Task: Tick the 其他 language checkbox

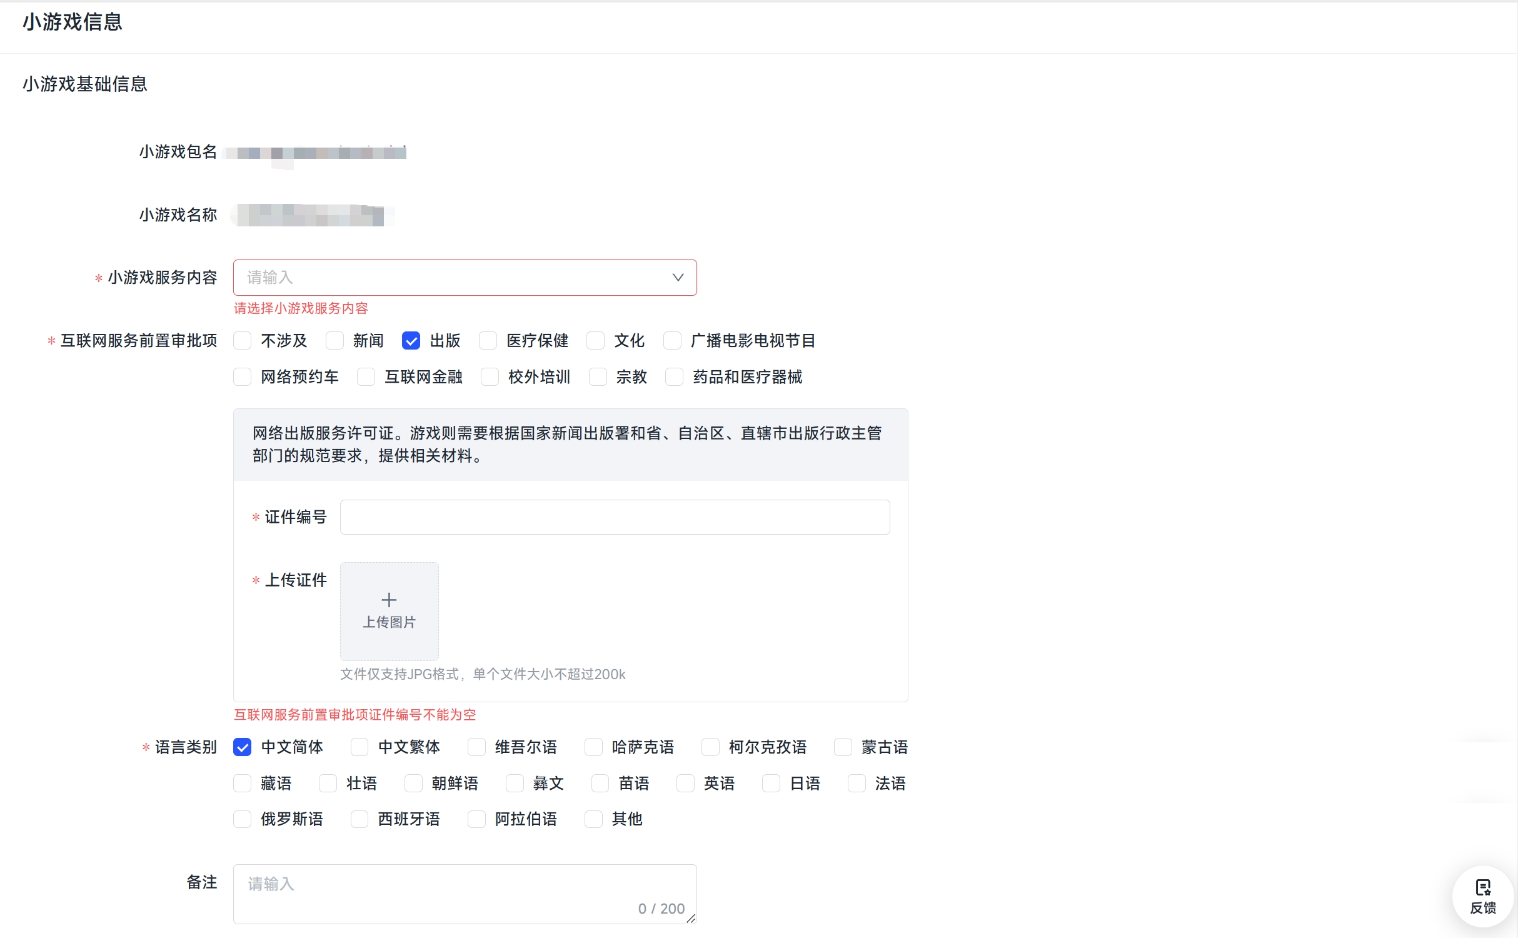Action: [593, 819]
